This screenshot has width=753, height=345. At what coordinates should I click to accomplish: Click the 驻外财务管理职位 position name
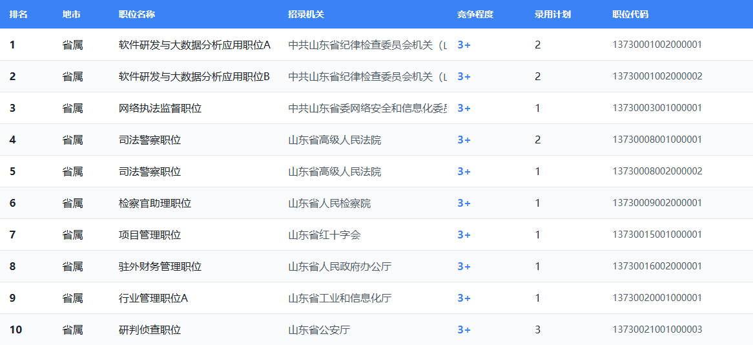(x=160, y=266)
